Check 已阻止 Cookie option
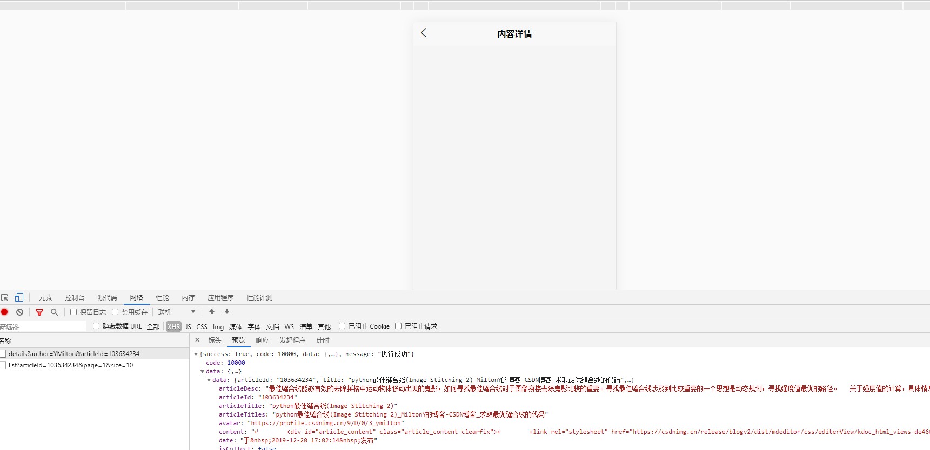930x450 pixels. point(342,326)
